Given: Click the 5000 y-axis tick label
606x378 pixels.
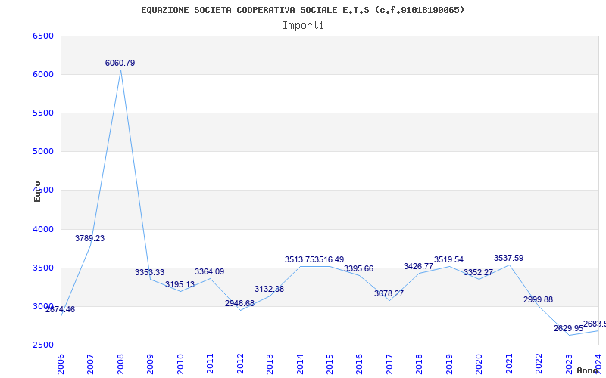Looking at the screenshot, I should coord(42,152).
